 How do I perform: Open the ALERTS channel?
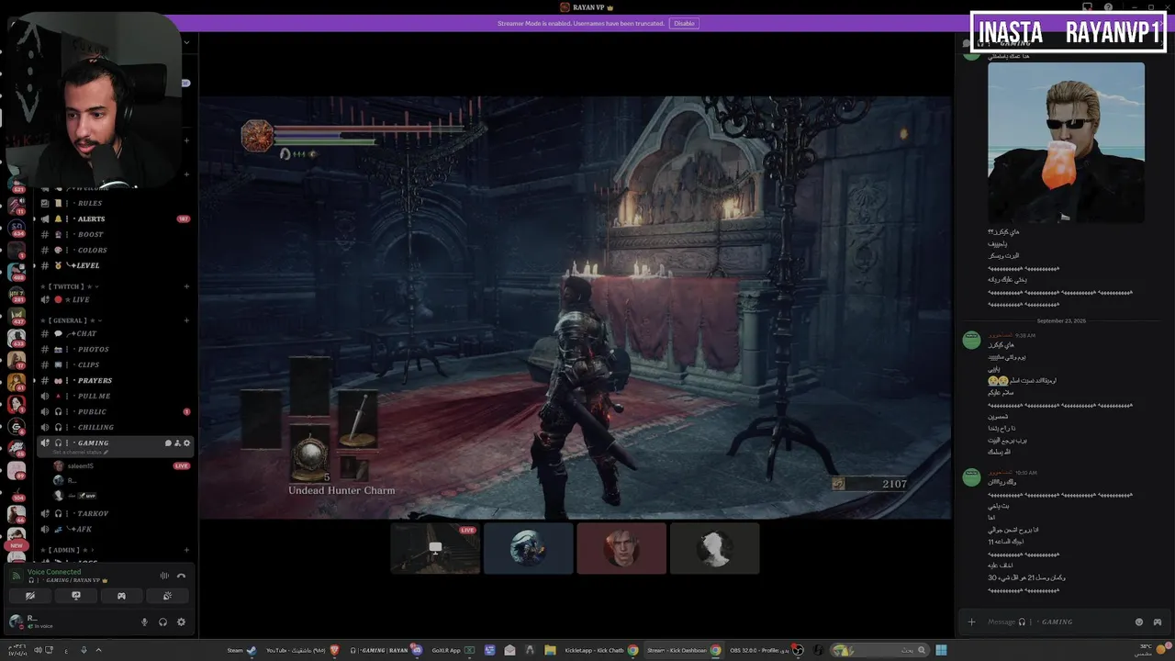pyautogui.click(x=115, y=218)
